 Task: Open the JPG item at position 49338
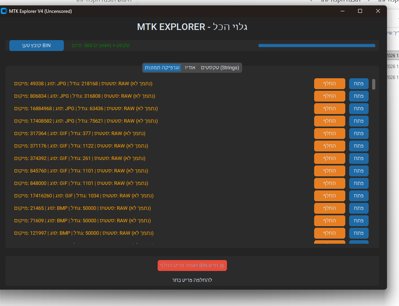359,84
